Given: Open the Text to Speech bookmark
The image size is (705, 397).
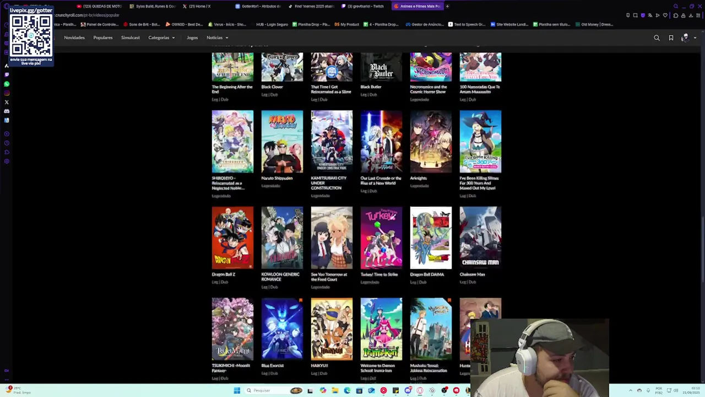Looking at the screenshot, I should 467,24.
